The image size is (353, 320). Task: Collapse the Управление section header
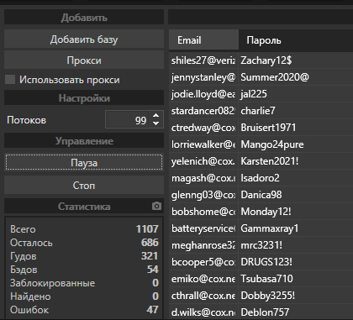tap(84, 140)
